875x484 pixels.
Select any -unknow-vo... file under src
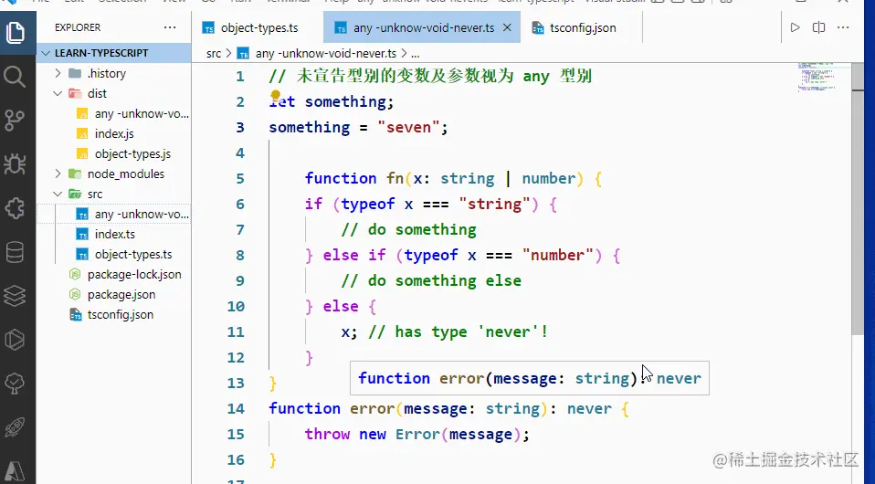click(x=114, y=214)
